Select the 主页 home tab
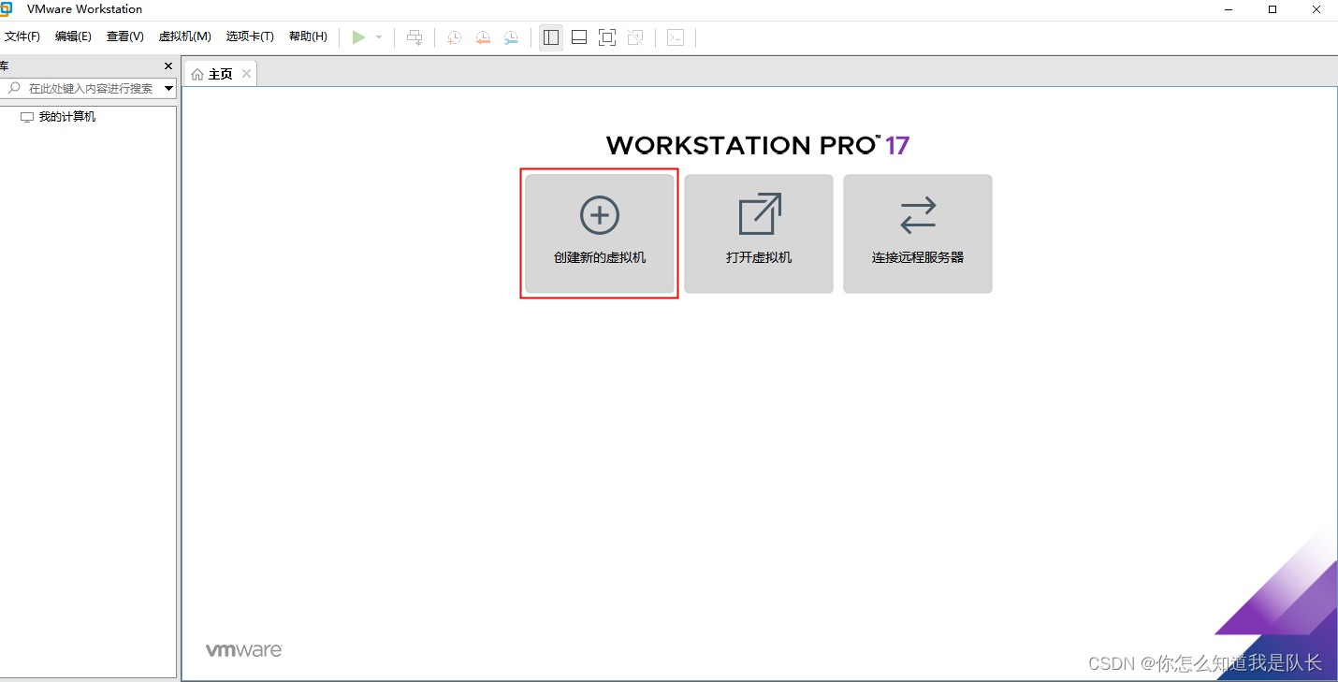This screenshot has height=682, width=1338. (220, 74)
